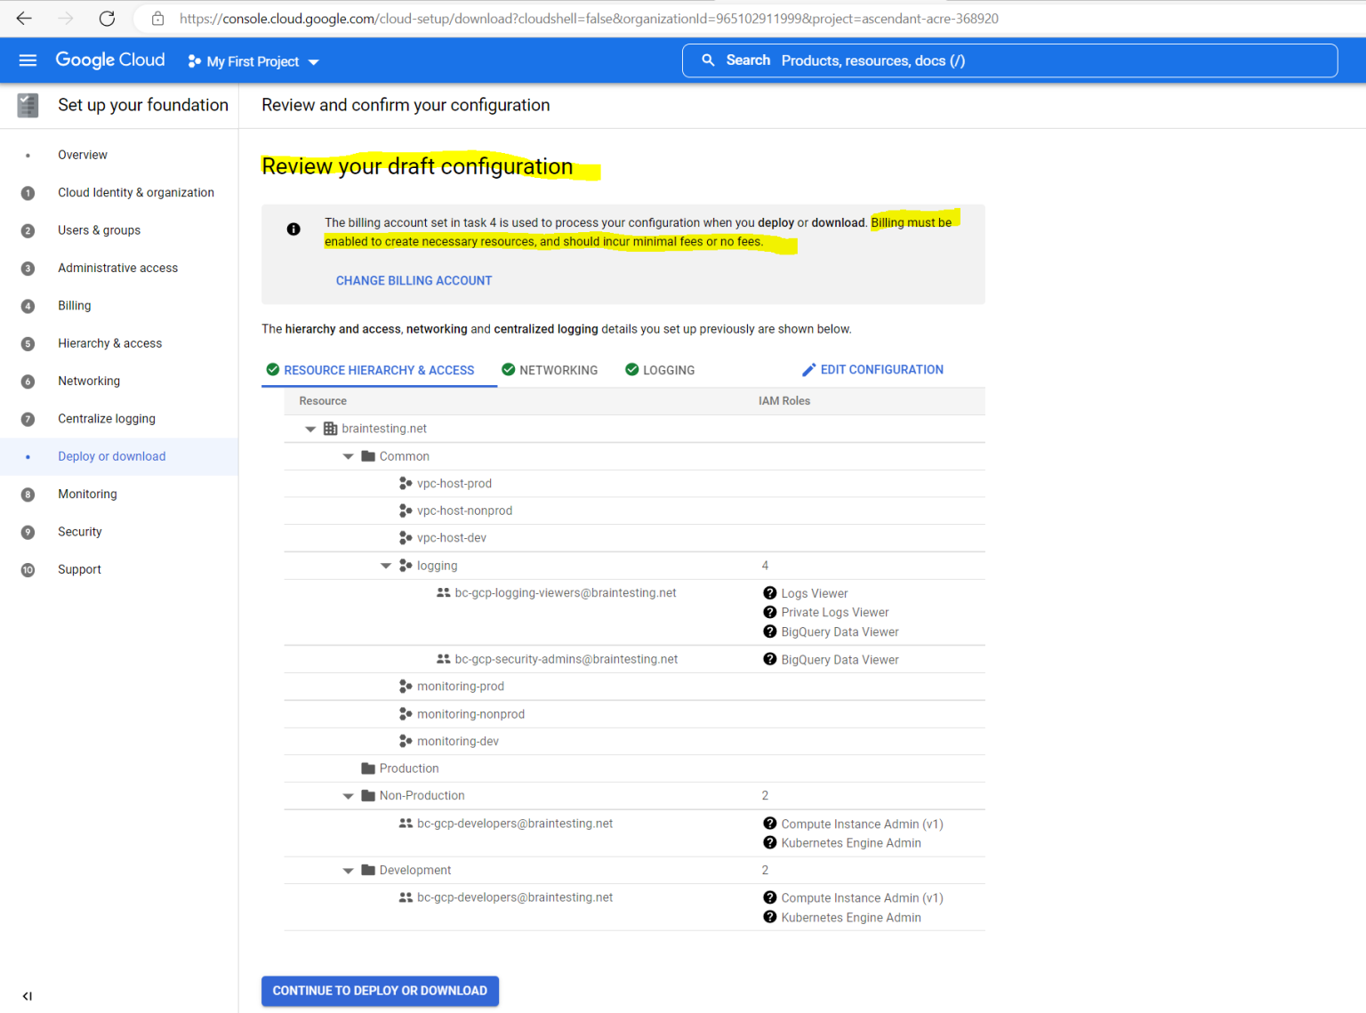1366x1013 pixels.
Task: Click the info icon in the billing notice
Action: tap(293, 229)
